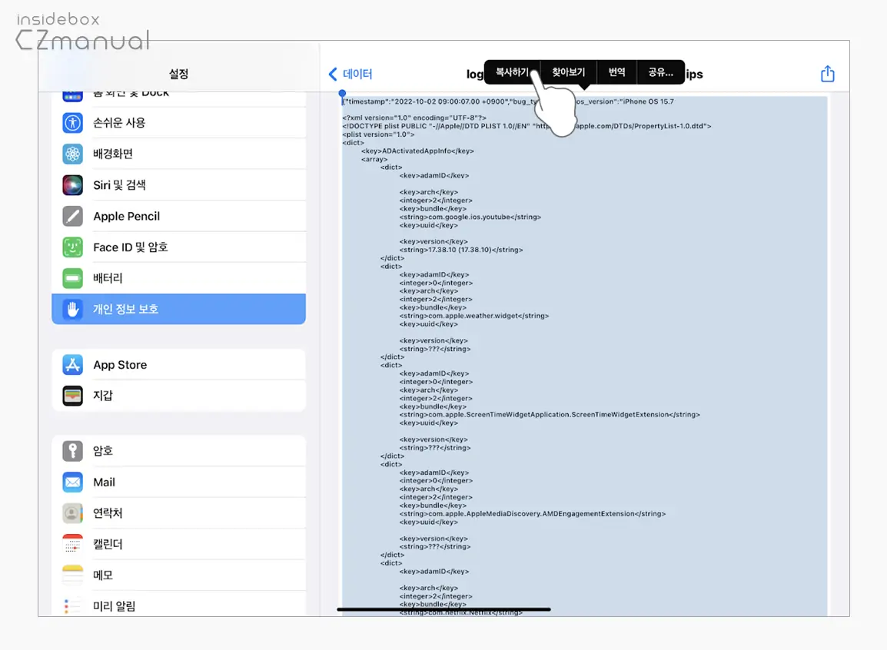887x650 pixels.
Task: Tap the ScreenTimeWidgetExtension string line
Action: (x=550, y=415)
